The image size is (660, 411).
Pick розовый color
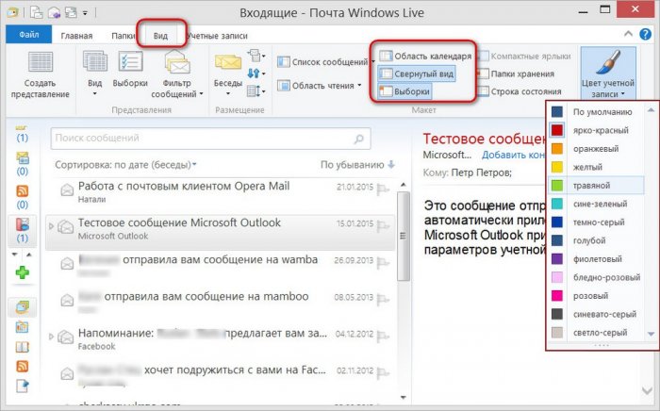click(x=596, y=296)
